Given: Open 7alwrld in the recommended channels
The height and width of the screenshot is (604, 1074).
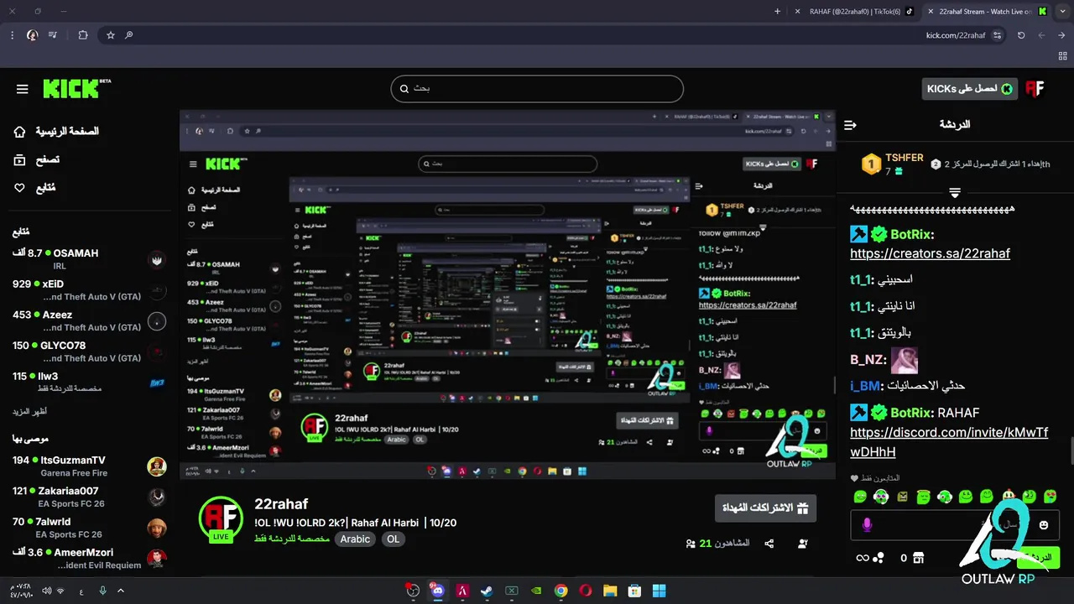Looking at the screenshot, I should pyautogui.click(x=89, y=528).
